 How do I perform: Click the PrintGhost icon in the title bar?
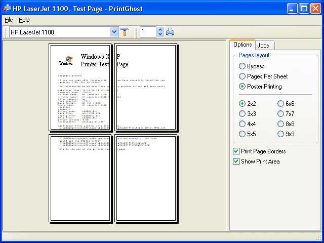pyautogui.click(x=7, y=9)
